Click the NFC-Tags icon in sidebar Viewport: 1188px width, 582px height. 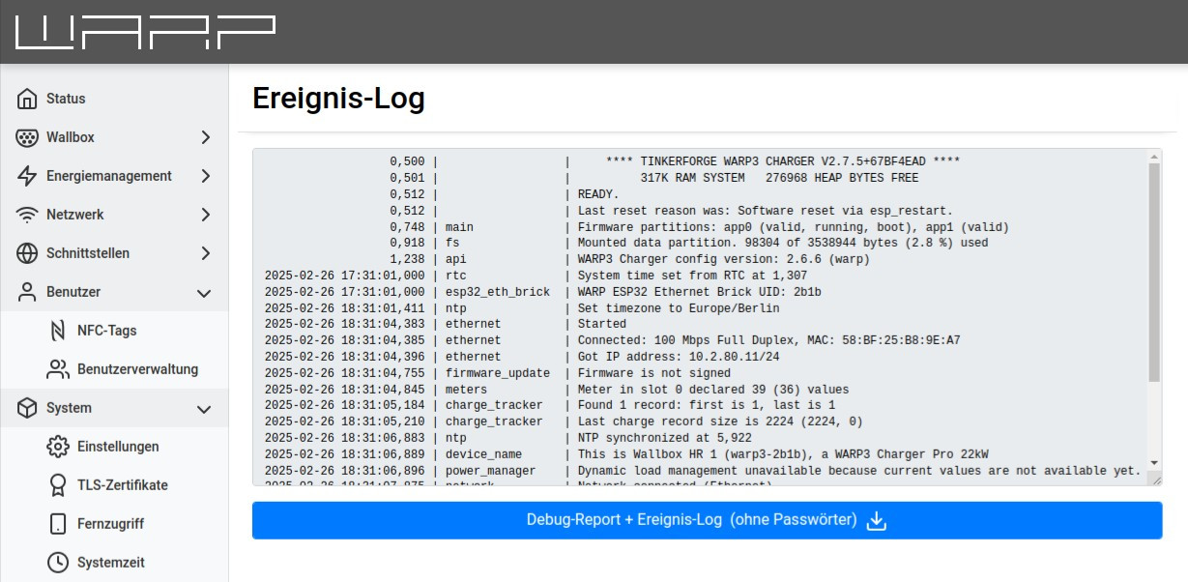coord(58,331)
